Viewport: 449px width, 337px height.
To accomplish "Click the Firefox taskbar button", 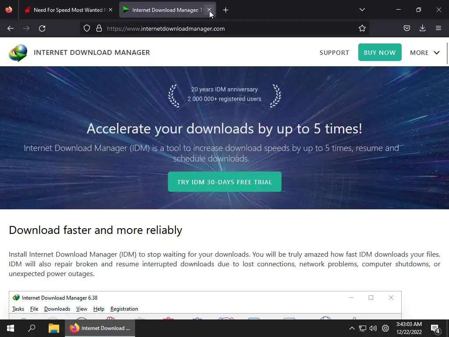I will coord(100,328).
